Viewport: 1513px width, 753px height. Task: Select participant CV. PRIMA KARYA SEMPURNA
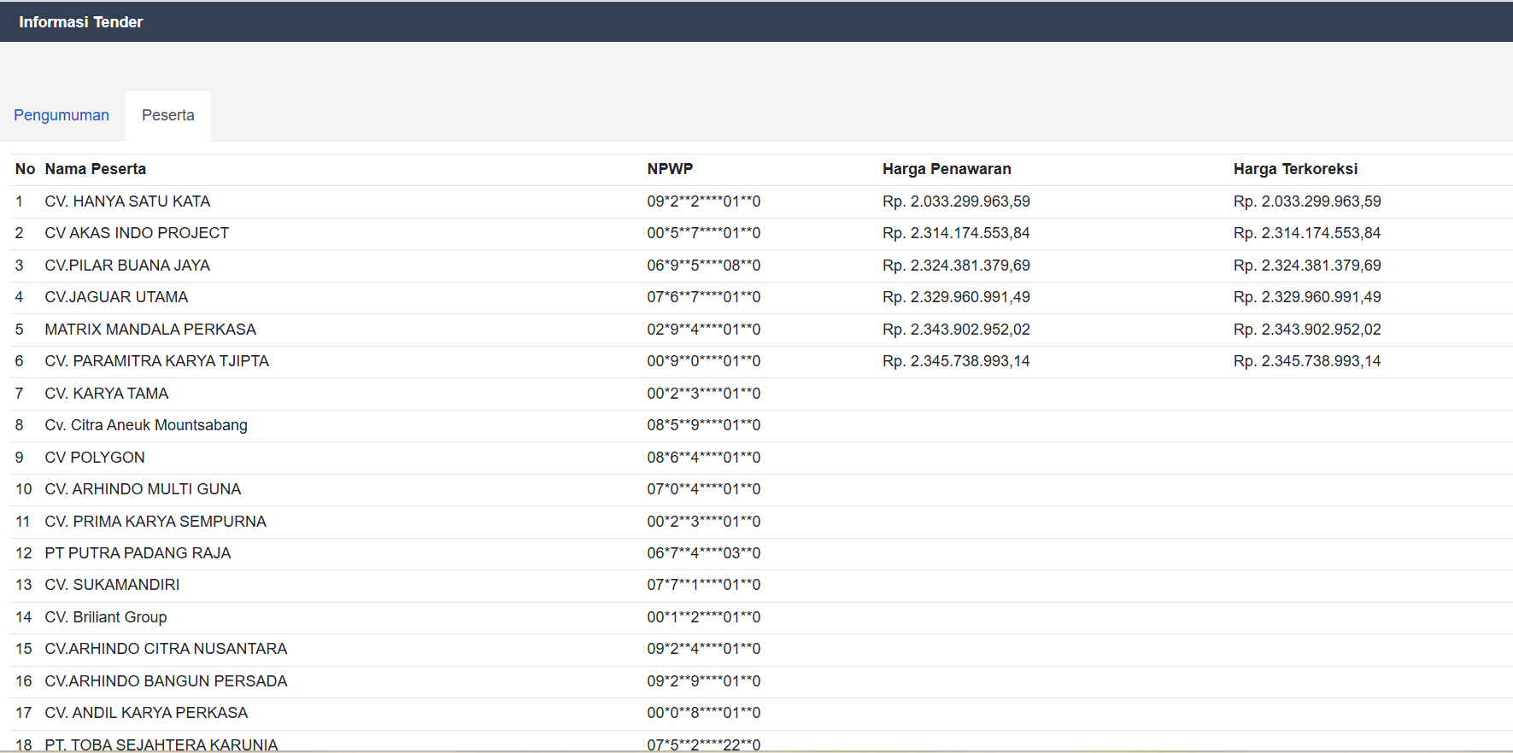point(155,522)
